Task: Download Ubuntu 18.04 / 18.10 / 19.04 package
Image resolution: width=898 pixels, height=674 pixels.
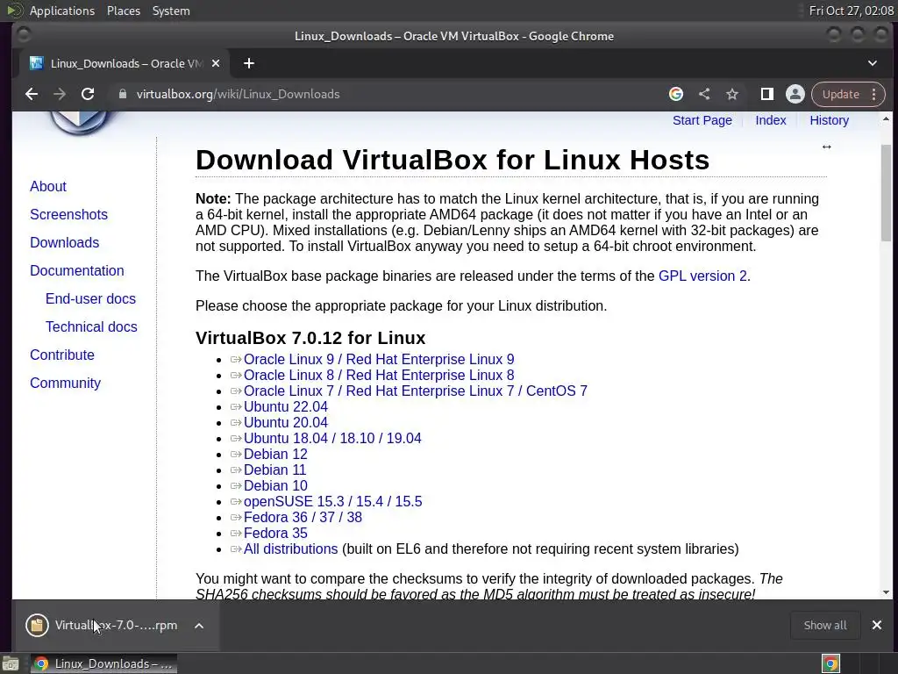Action: [x=332, y=438]
